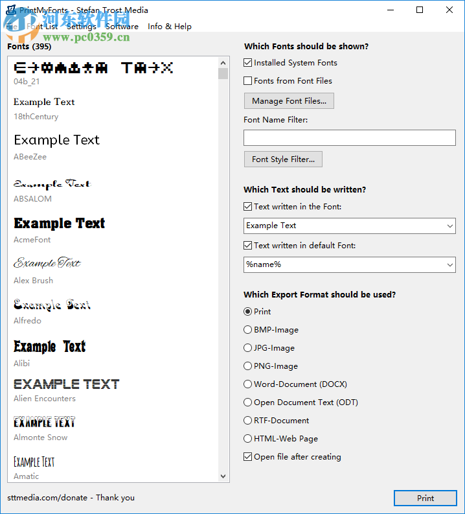
Task: Open the Info & Help menu
Action: 170,27
